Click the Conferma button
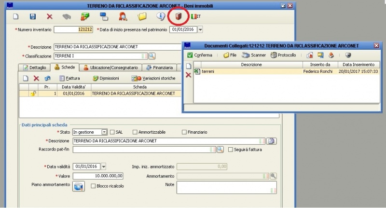The image size is (386, 208). [200, 55]
